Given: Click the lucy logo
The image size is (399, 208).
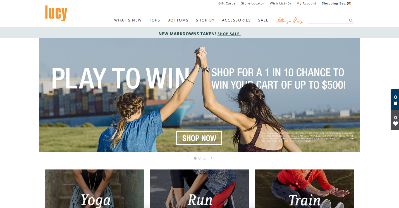Looking at the screenshot, I should coord(56,13).
